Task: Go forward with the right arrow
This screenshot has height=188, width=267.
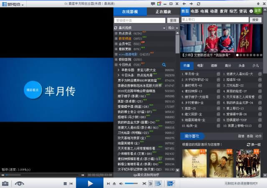Action: pos(191,4)
